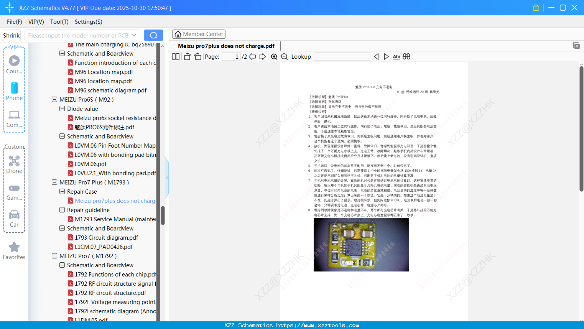Viewport: 584px width, 329px height.
Task: Collapse Diode value folder
Action: tap(62, 109)
